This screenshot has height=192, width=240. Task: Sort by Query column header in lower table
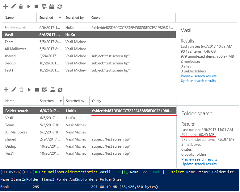(x=97, y=101)
